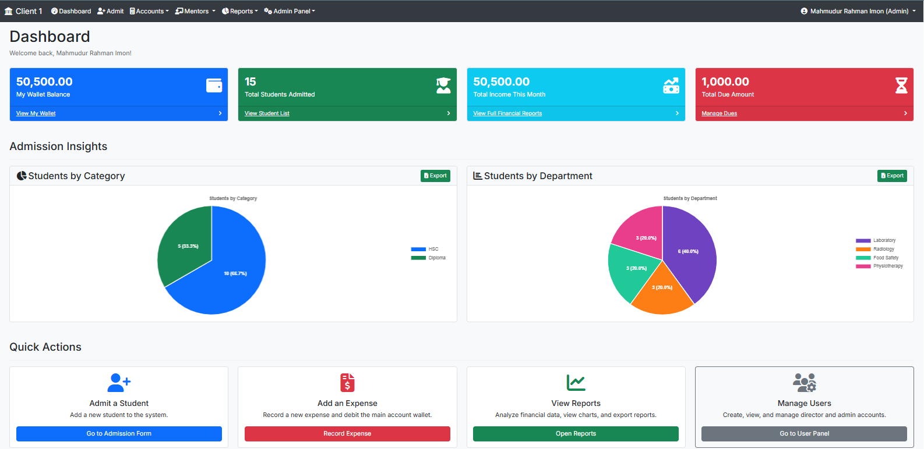
Task: Click the users-gear icon above Manage Users
Action: click(x=804, y=383)
